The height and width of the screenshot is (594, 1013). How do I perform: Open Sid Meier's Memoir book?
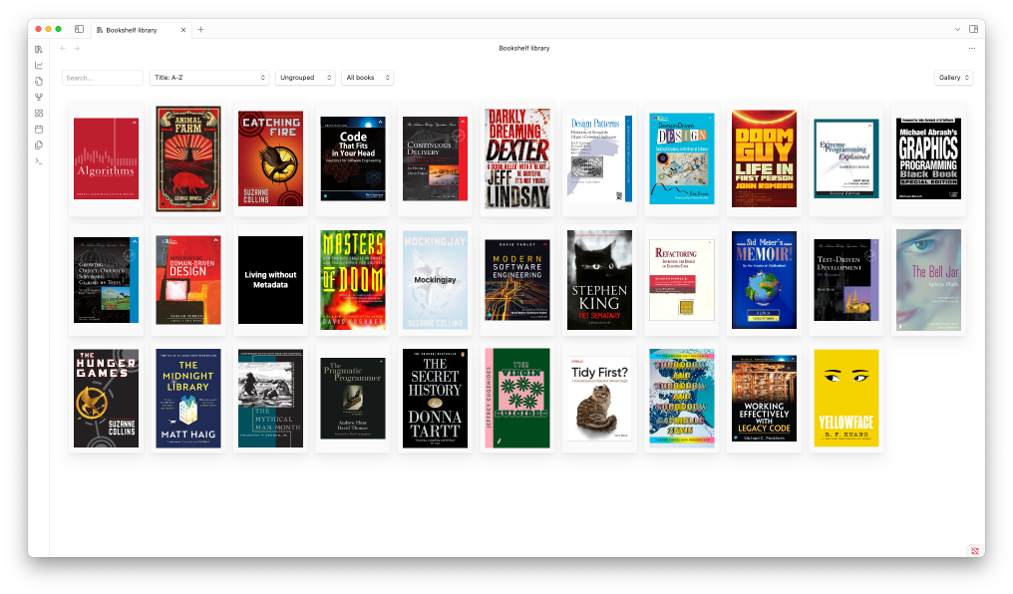pos(765,280)
